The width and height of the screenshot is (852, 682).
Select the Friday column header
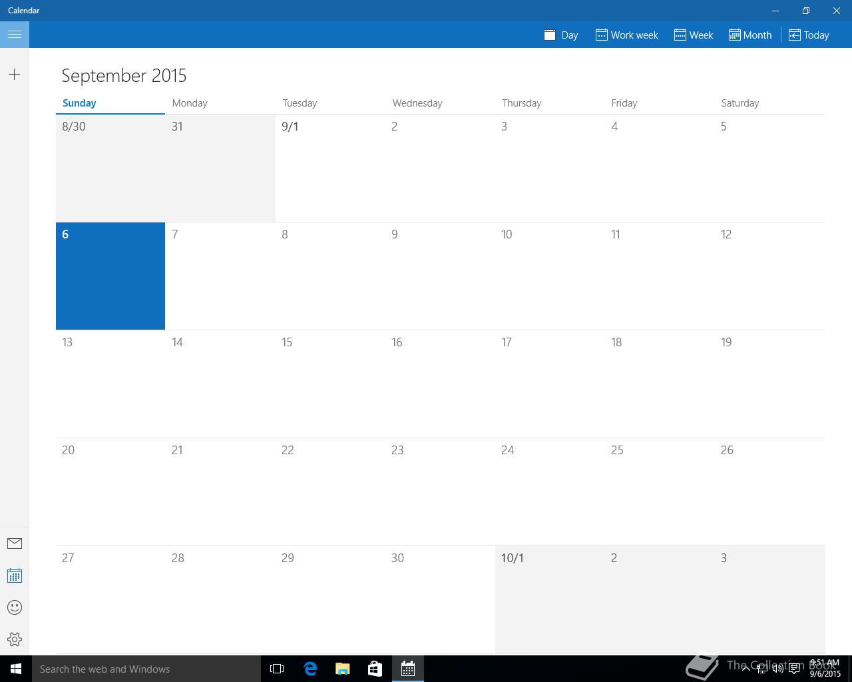624,103
